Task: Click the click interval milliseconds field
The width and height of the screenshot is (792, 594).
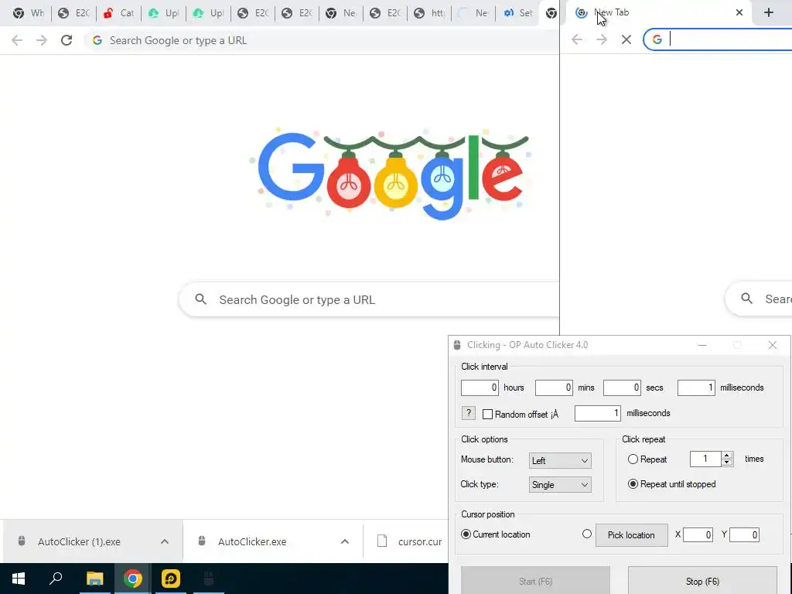Action: (696, 387)
